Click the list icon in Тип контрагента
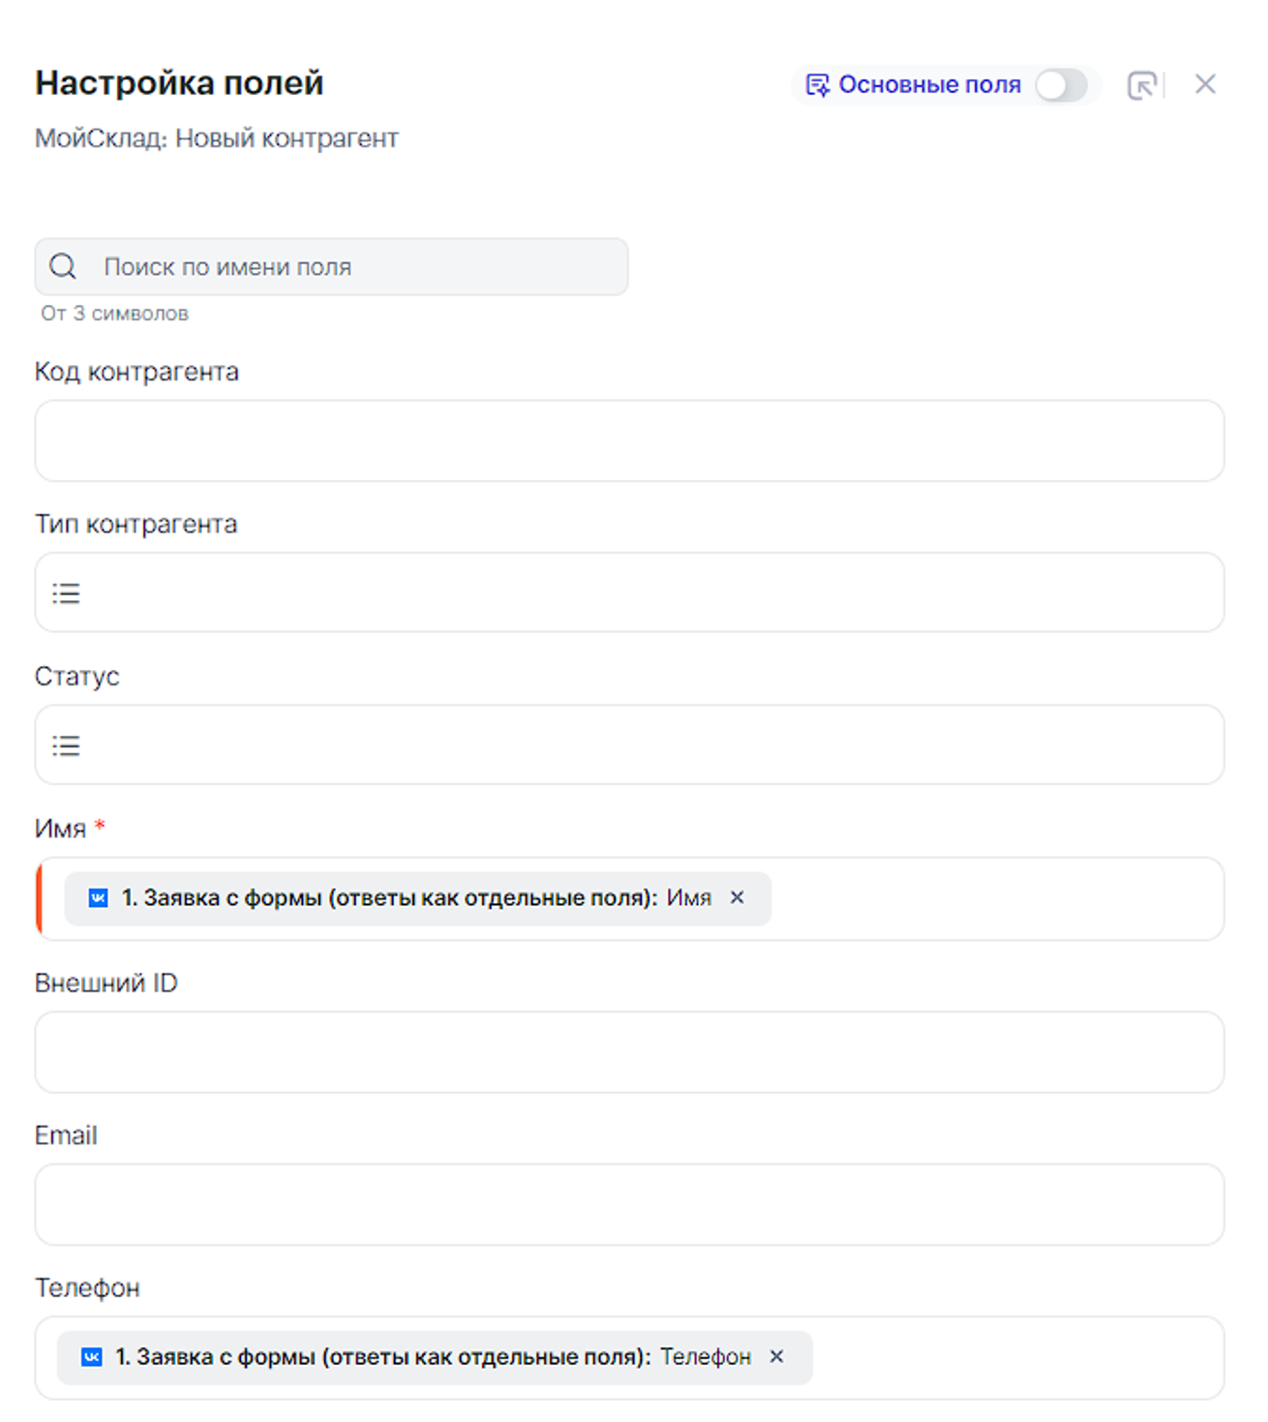Screen dimensions: 1268x1422 tap(66, 593)
